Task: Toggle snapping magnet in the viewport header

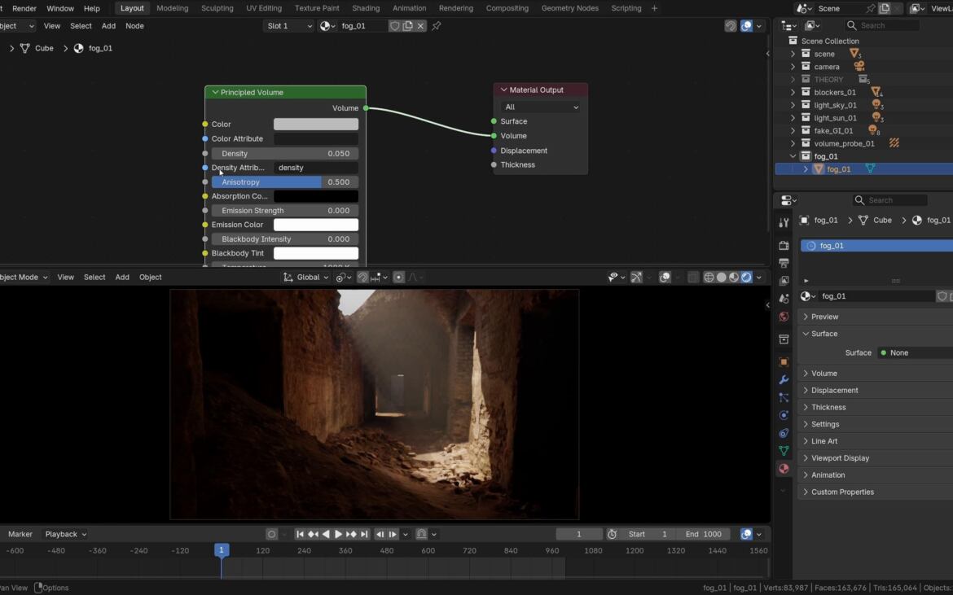Action: [x=362, y=278]
